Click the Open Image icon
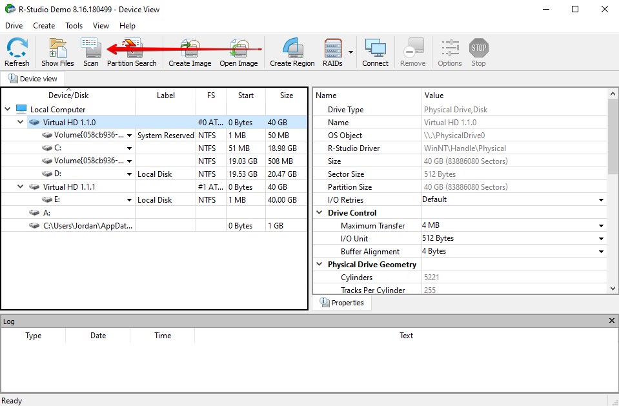 [x=238, y=52]
